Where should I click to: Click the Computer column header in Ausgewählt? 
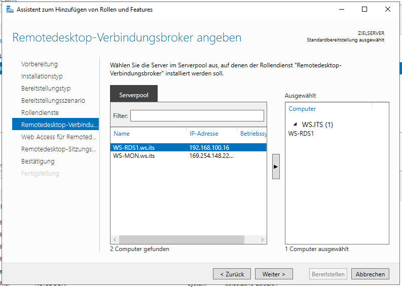(302, 108)
